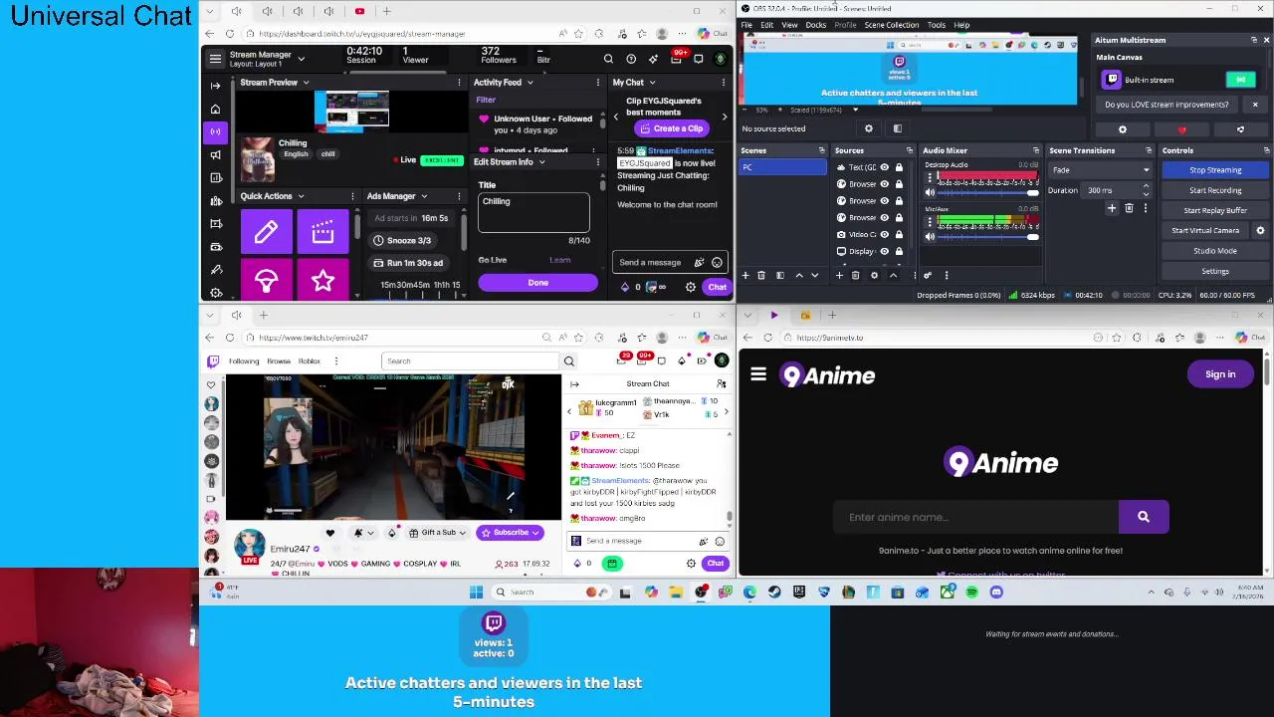This screenshot has width=1274, height=717.
Task: Open Aitum Multistream settings gear
Action: coord(1123,129)
